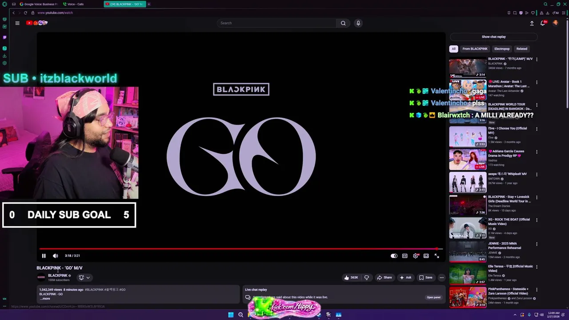Open a new browser tab plus
Screen dimensions: 569x320
(x=149, y=4)
